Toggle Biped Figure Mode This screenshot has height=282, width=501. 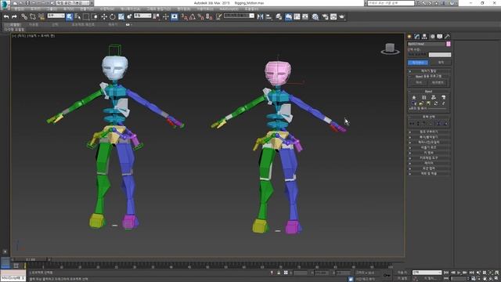pyautogui.click(x=414, y=97)
